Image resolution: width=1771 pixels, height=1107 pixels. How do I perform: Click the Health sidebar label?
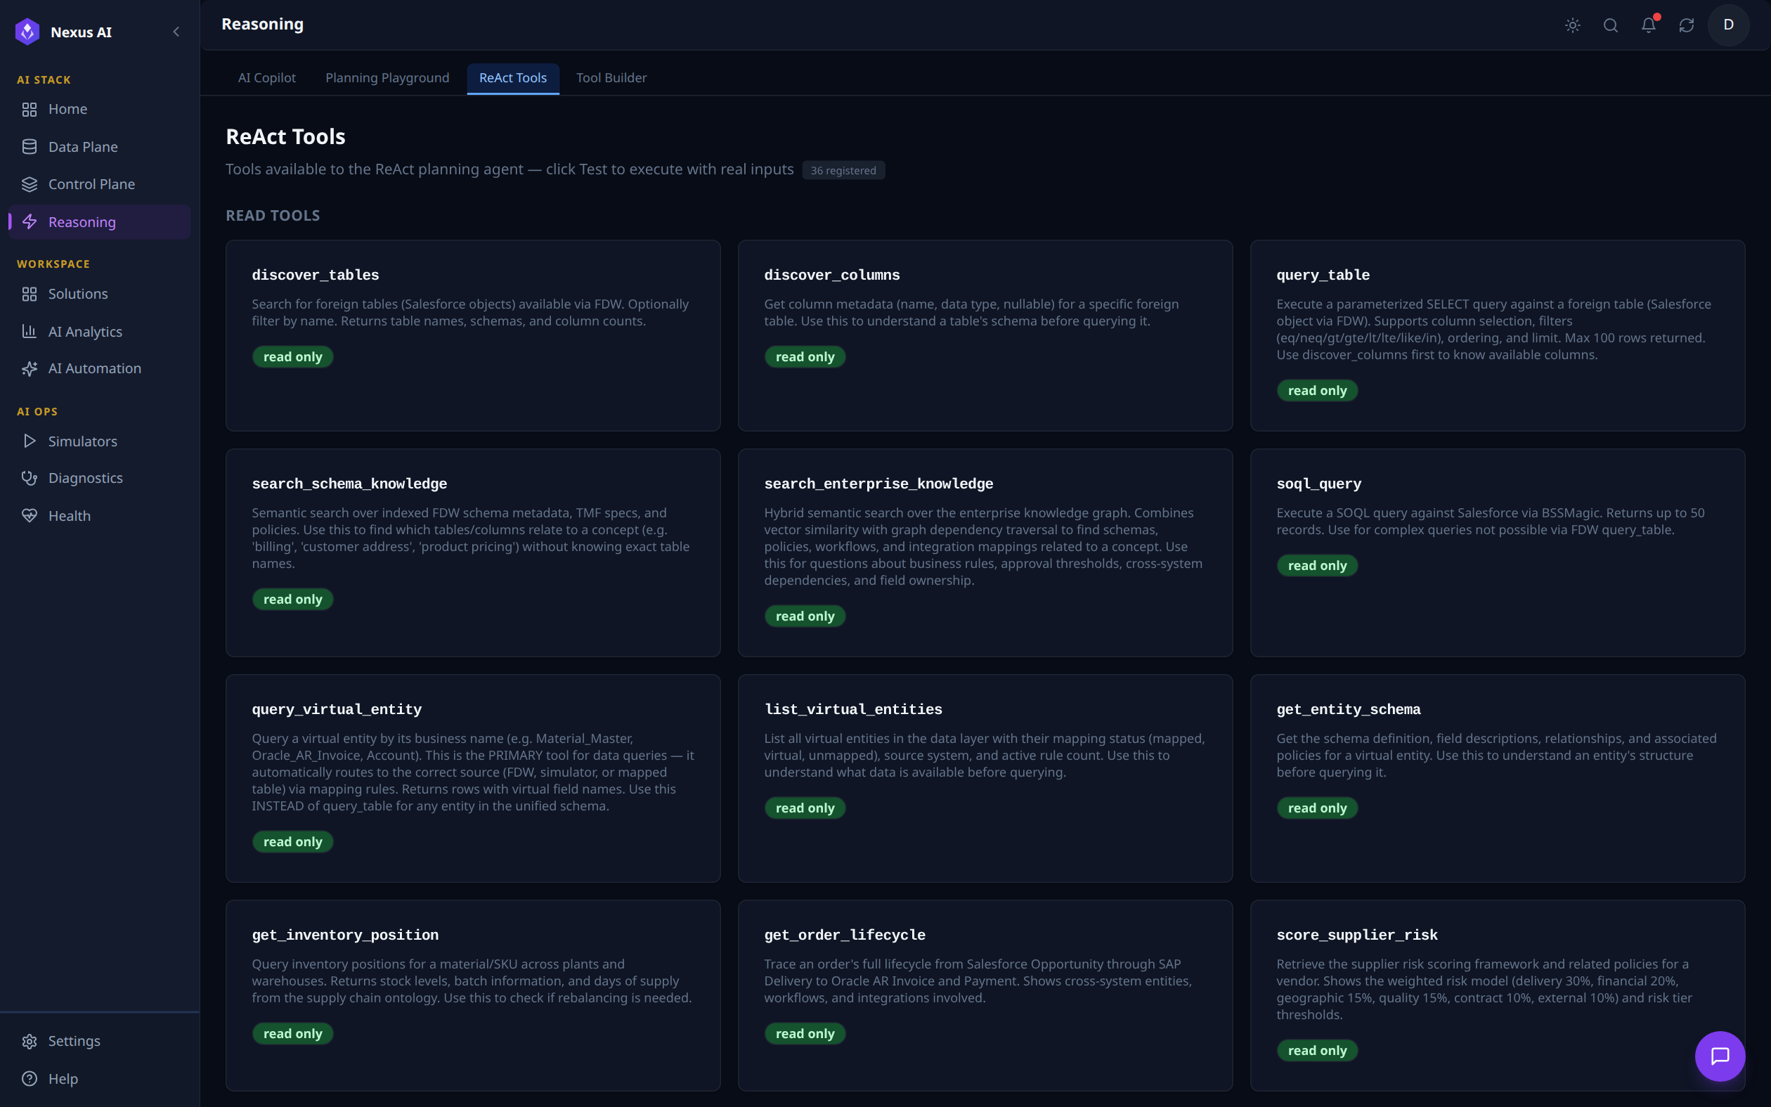pos(70,515)
